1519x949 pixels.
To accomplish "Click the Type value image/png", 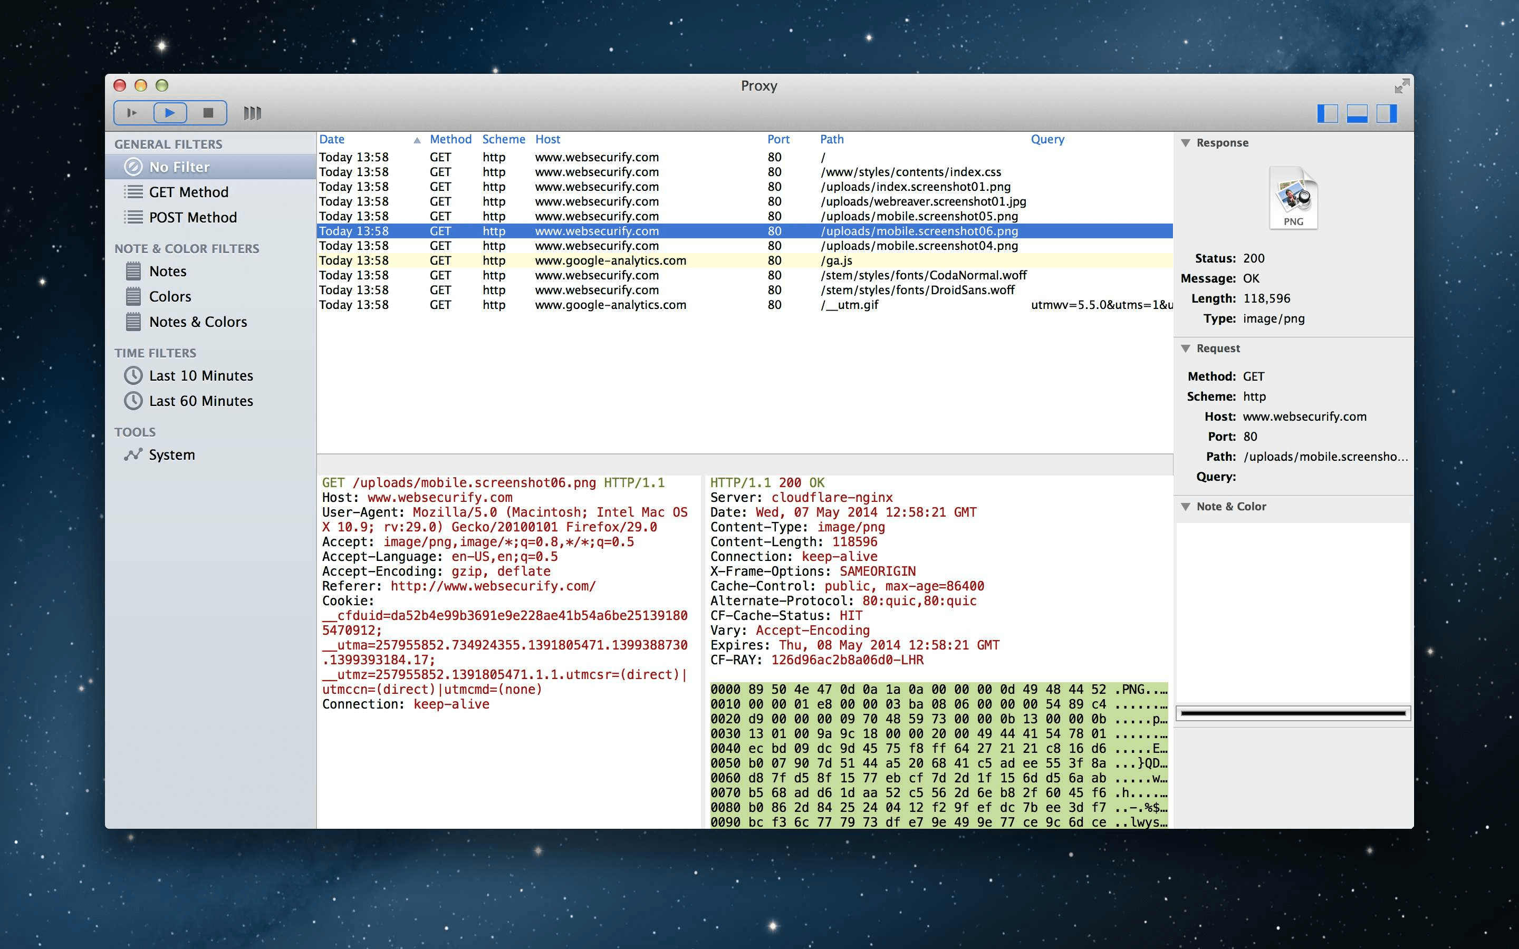I will pyautogui.click(x=1274, y=319).
